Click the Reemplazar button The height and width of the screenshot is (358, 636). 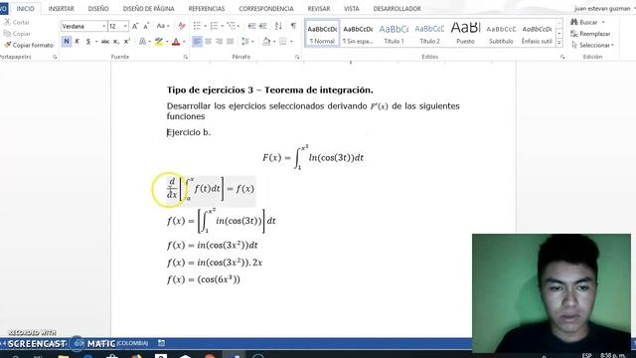(590, 34)
